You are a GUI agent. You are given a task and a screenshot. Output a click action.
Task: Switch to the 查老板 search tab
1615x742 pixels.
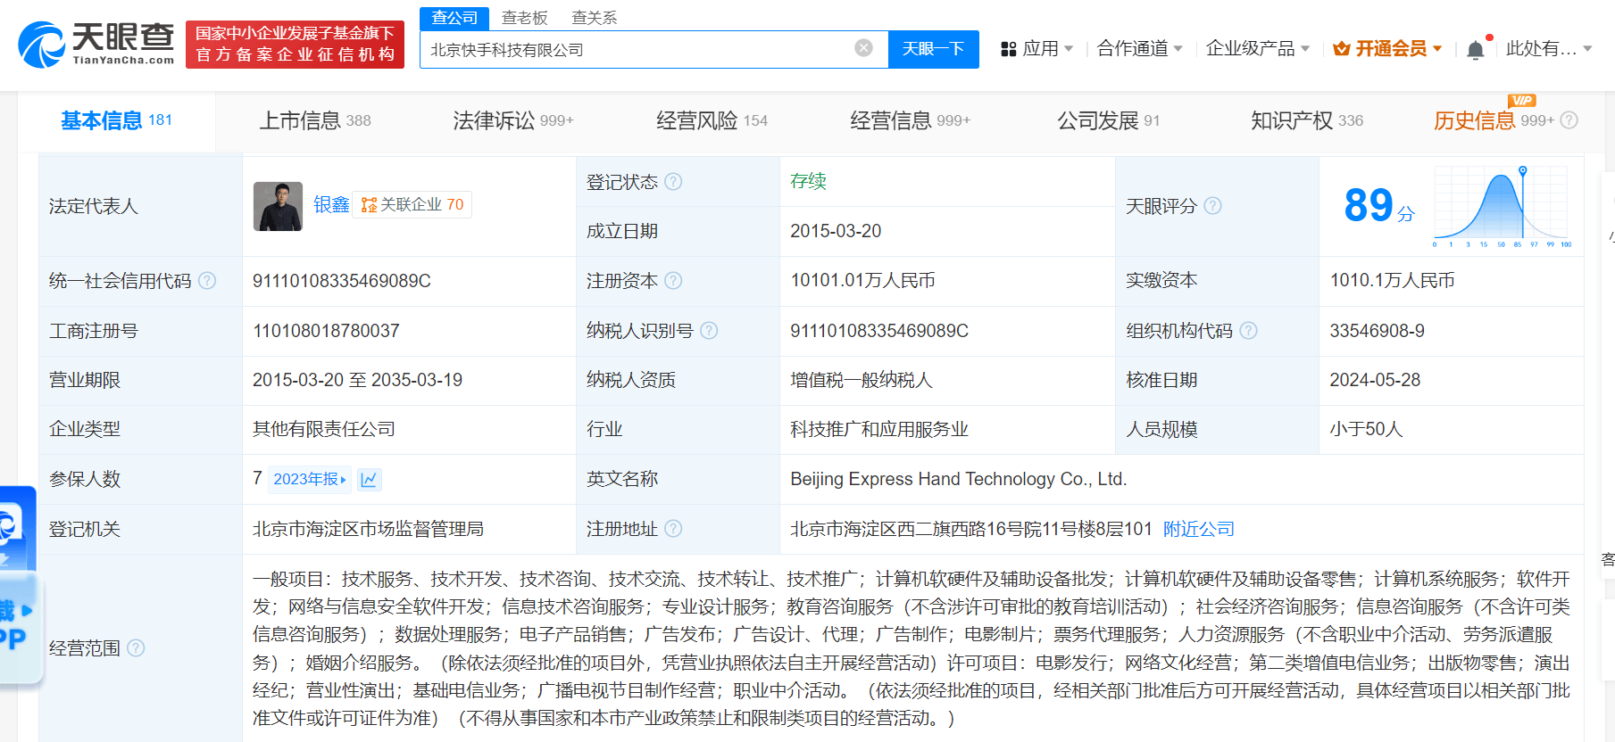pos(524,18)
